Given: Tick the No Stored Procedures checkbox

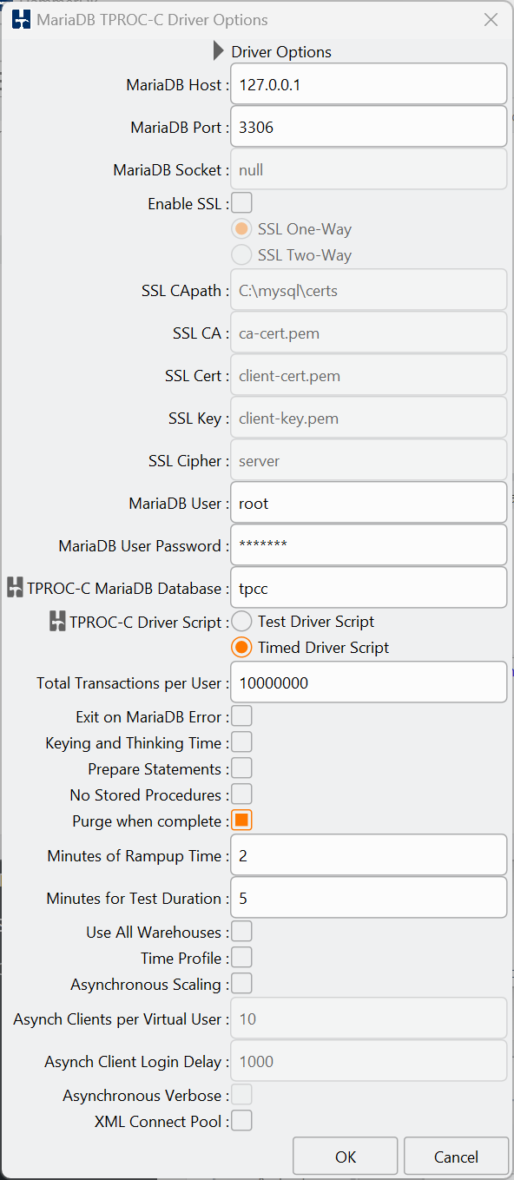Looking at the screenshot, I should 241,794.
